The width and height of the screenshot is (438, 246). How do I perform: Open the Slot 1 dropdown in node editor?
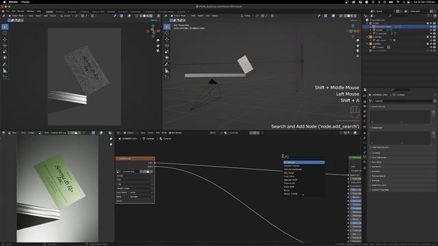tap(216, 133)
